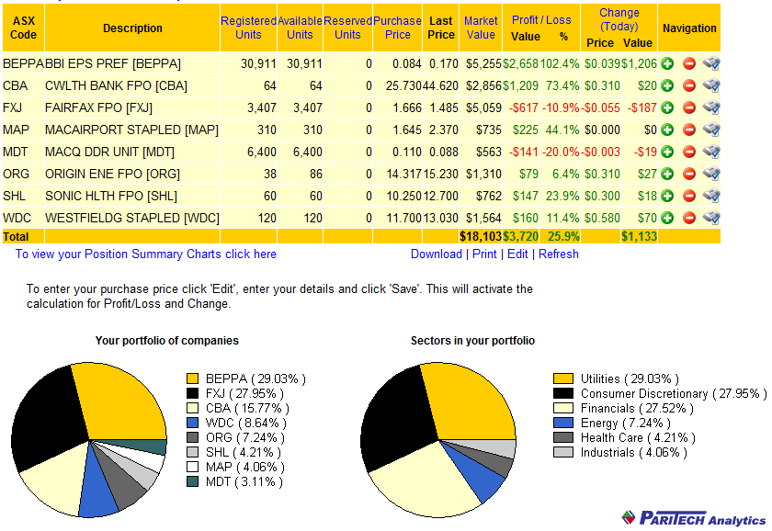Click grey stack checkmark icon for MAP
This screenshot has height=531, width=772.
point(710,130)
